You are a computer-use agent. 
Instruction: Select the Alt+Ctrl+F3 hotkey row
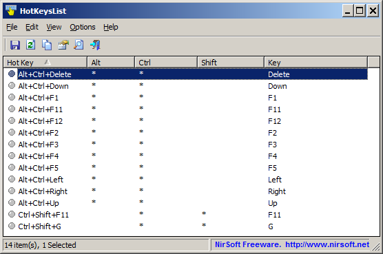(x=185, y=145)
